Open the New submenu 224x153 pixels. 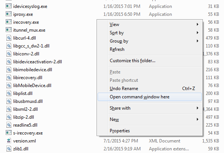(x=150, y=119)
